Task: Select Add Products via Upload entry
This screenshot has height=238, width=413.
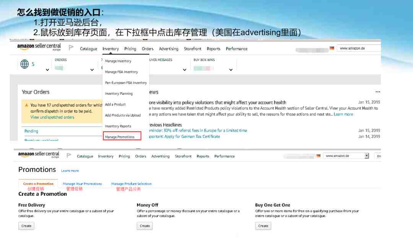Action: pyautogui.click(x=123, y=115)
